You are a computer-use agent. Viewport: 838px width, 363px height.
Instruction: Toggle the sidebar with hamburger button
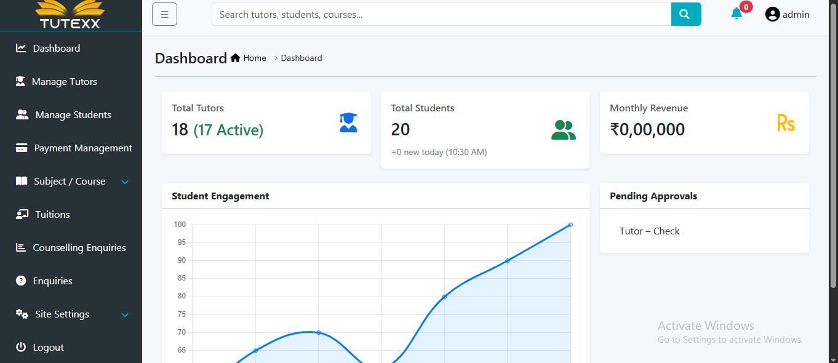pyautogui.click(x=164, y=14)
